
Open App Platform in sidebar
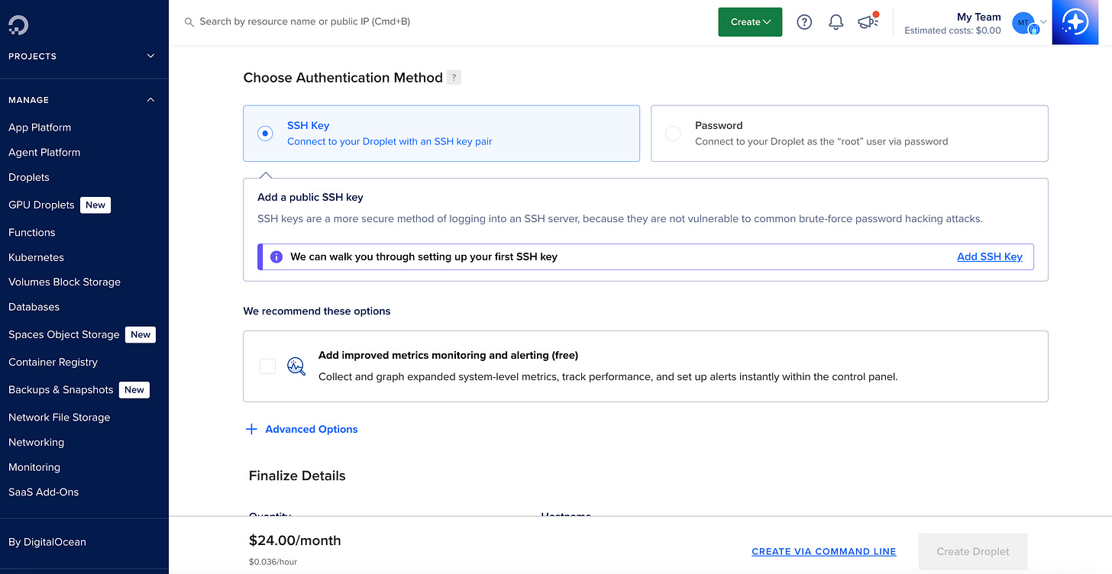pos(40,127)
